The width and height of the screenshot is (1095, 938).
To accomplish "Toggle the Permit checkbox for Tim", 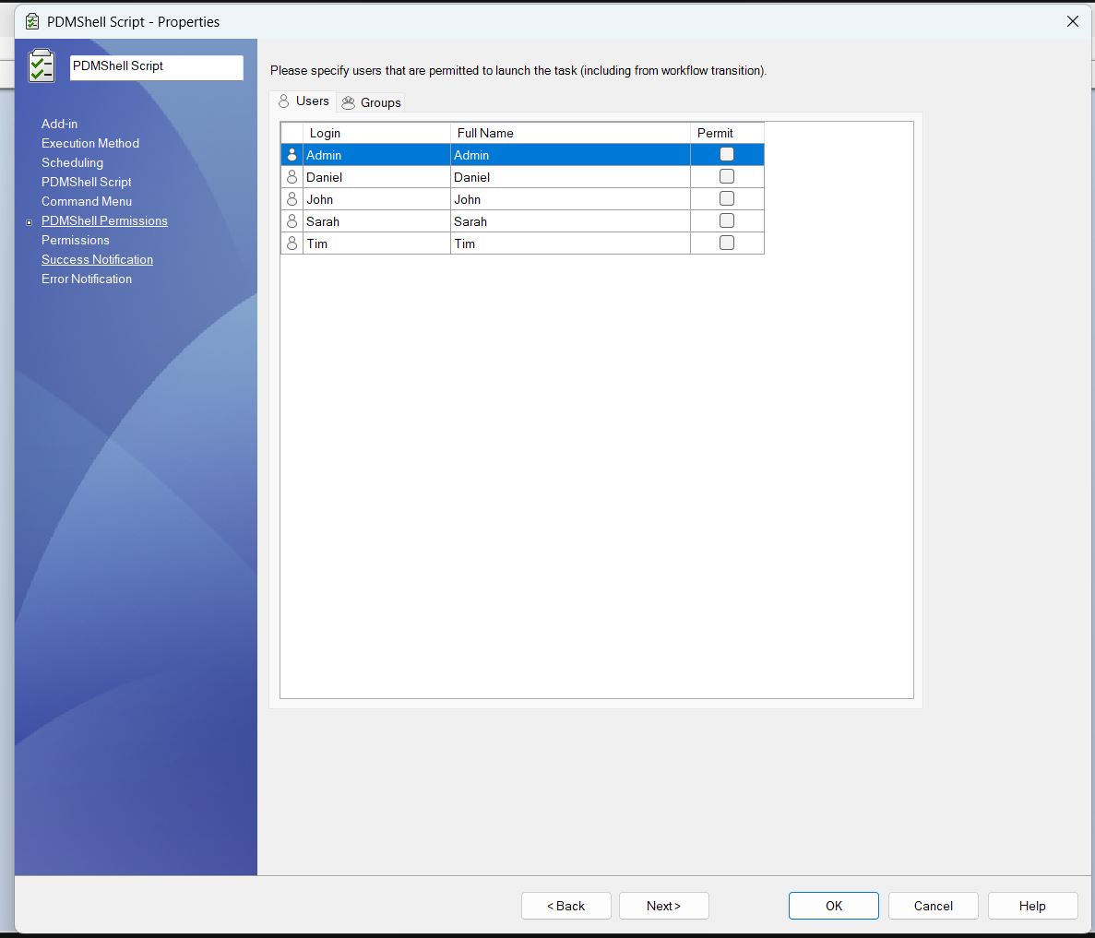I will [726, 243].
